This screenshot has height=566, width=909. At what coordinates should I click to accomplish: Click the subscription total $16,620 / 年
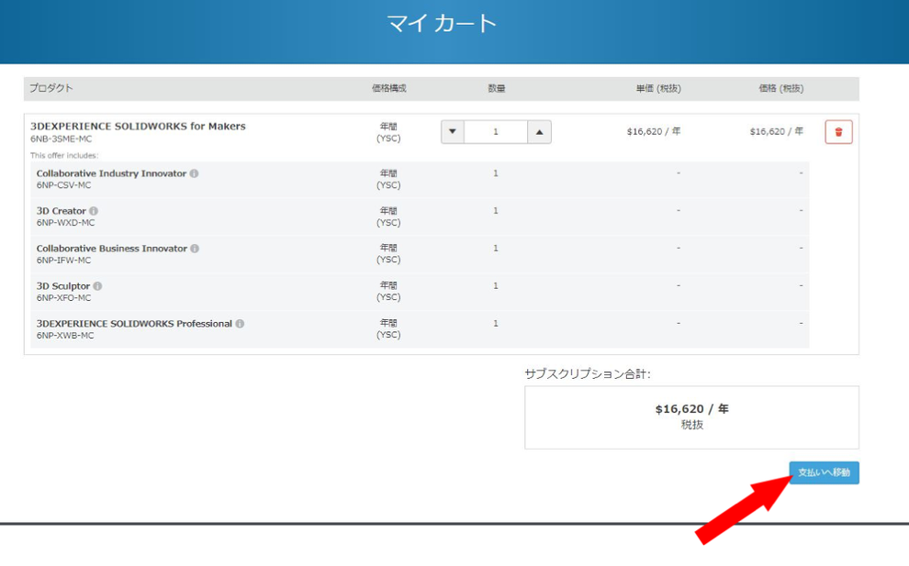pyautogui.click(x=691, y=409)
